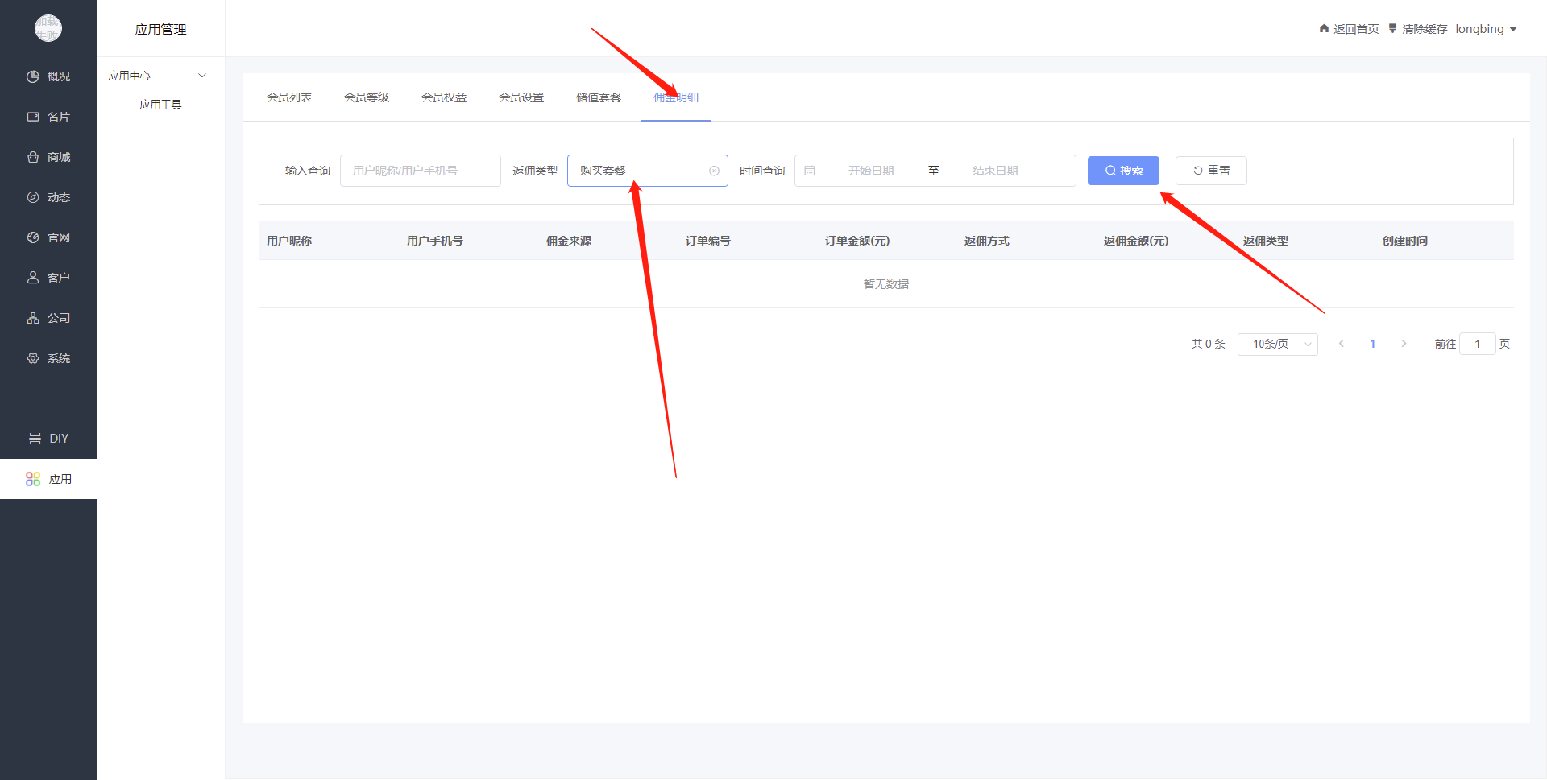The height and width of the screenshot is (780, 1547).
Task: Click the calendar icon in date range
Action: click(x=810, y=171)
